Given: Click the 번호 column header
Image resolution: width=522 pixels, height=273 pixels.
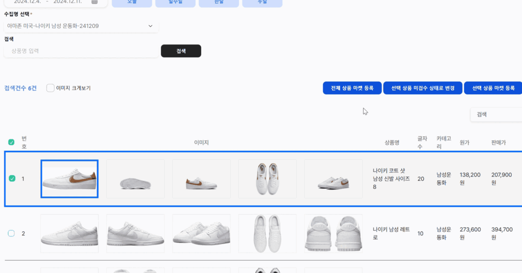Looking at the screenshot, I should [x=24, y=143].
